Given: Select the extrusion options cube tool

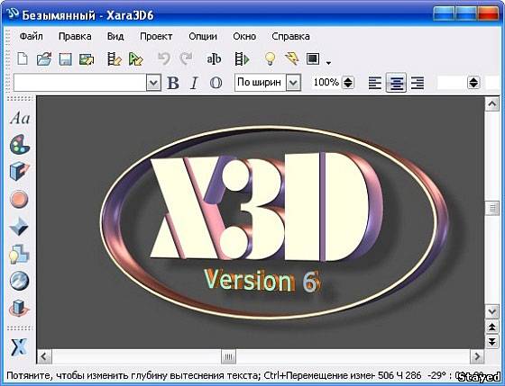Looking at the screenshot, I should 20,172.
